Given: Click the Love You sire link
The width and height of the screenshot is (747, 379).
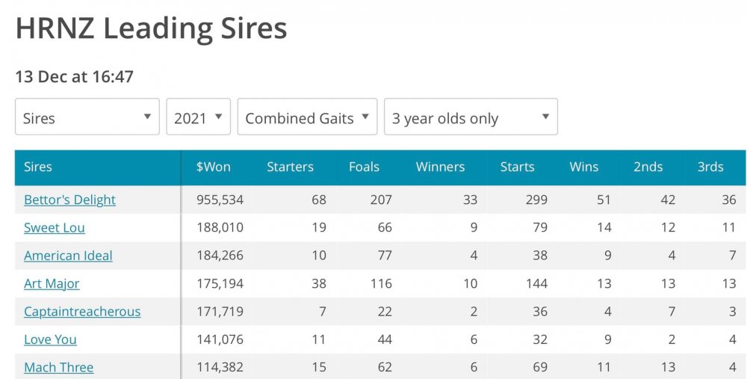Looking at the screenshot, I should click(x=50, y=339).
